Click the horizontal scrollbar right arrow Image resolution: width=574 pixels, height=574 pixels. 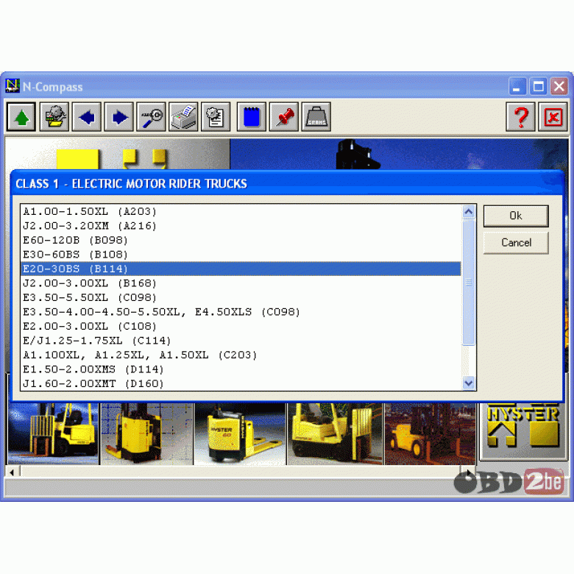click(468, 472)
